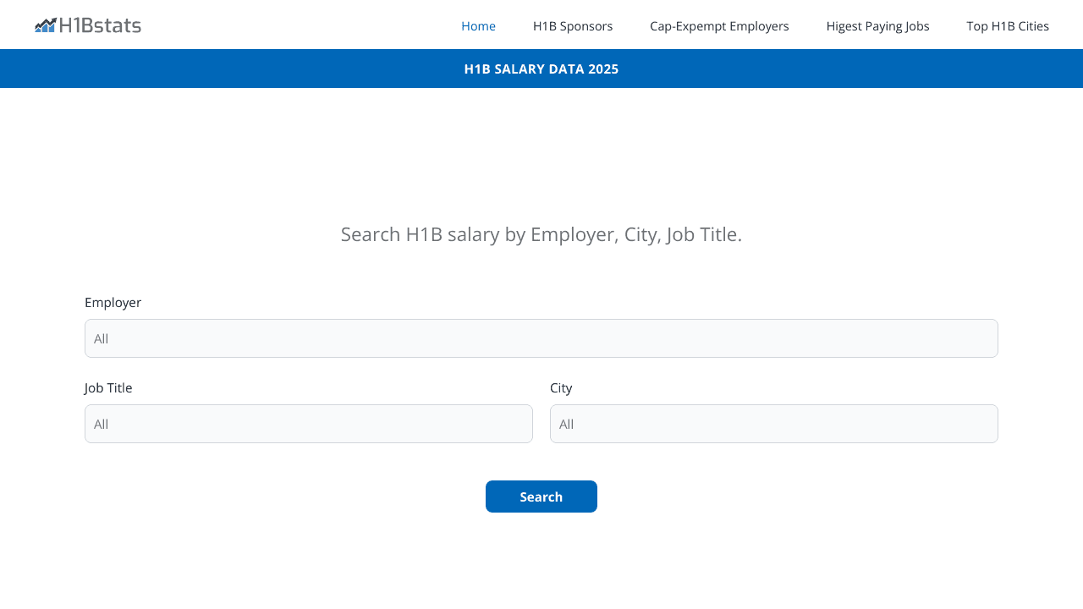Click the Employer field label
The width and height of the screenshot is (1083, 609).
coord(113,303)
